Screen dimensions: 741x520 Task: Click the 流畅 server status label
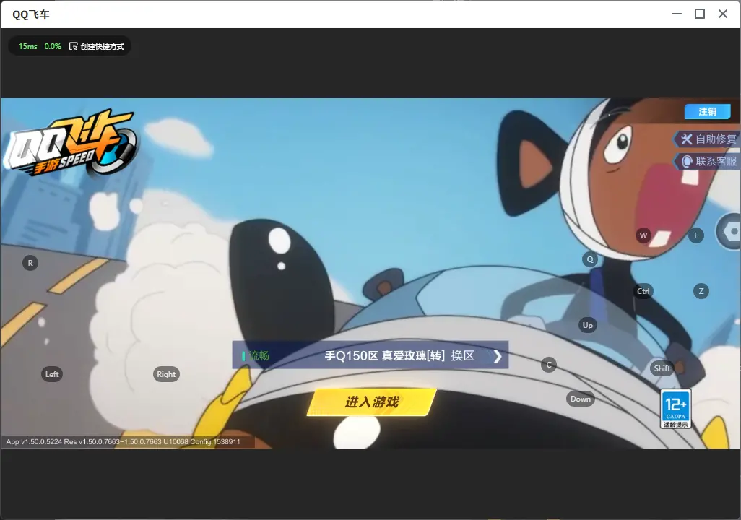259,355
